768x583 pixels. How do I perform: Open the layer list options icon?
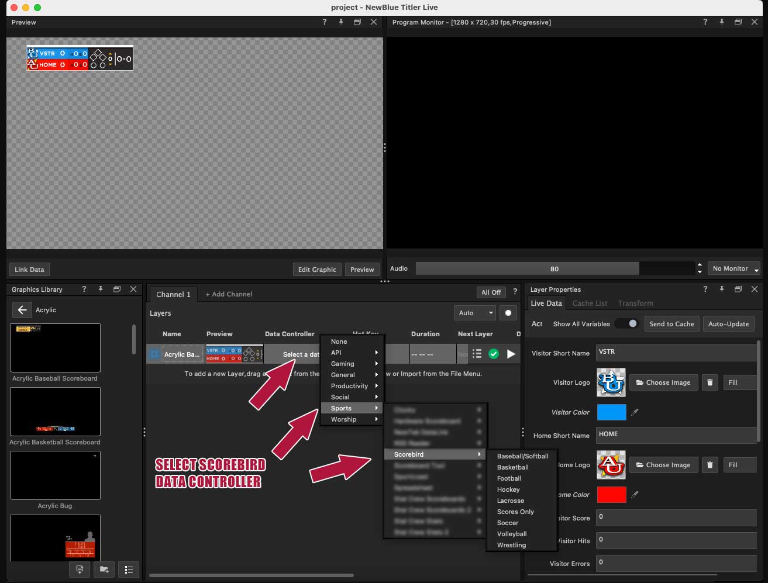[x=477, y=354]
